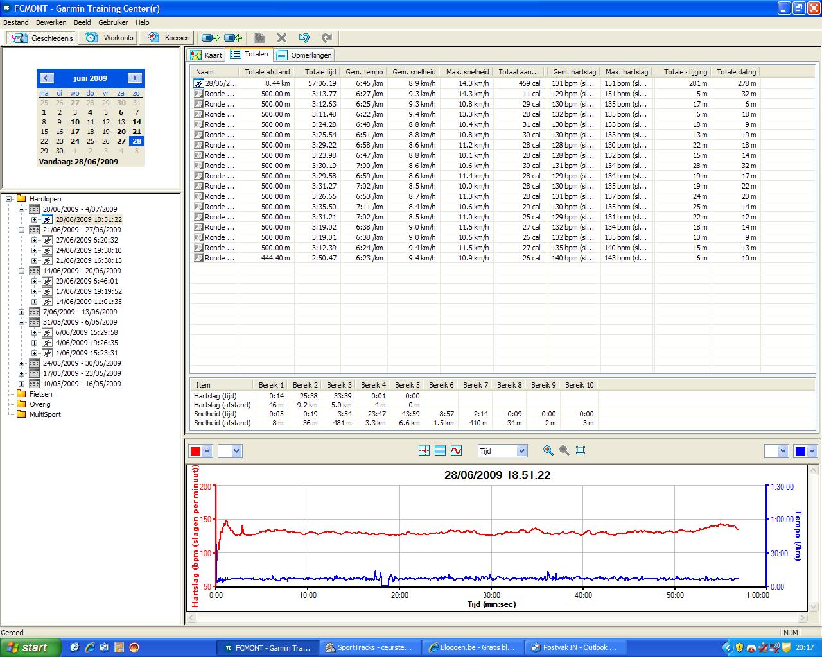Toggle chart zone band display
The width and height of the screenshot is (822, 657).
click(x=440, y=451)
